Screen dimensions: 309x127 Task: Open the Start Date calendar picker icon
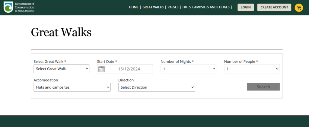[x=101, y=69]
